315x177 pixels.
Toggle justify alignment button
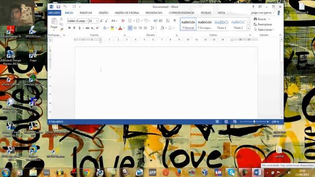coord(146,28)
